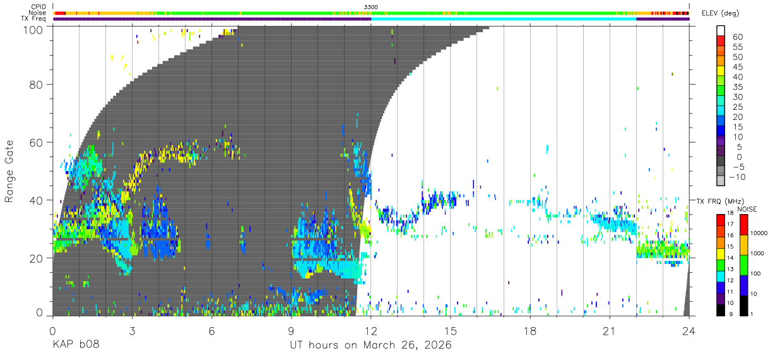Click the 6 tick on the UT hours axis
The image size is (775, 358).
pyautogui.click(x=212, y=331)
